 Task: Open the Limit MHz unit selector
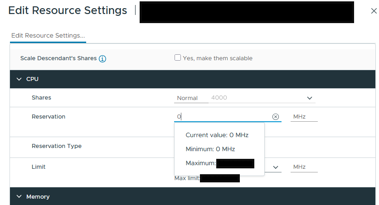(304, 167)
